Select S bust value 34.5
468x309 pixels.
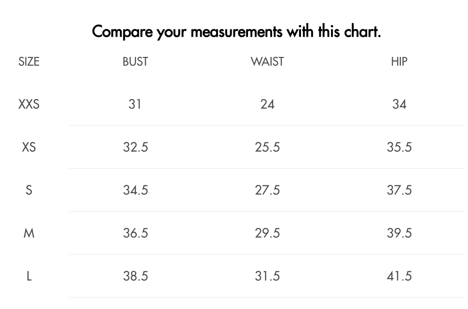click(x=135, y=190)
